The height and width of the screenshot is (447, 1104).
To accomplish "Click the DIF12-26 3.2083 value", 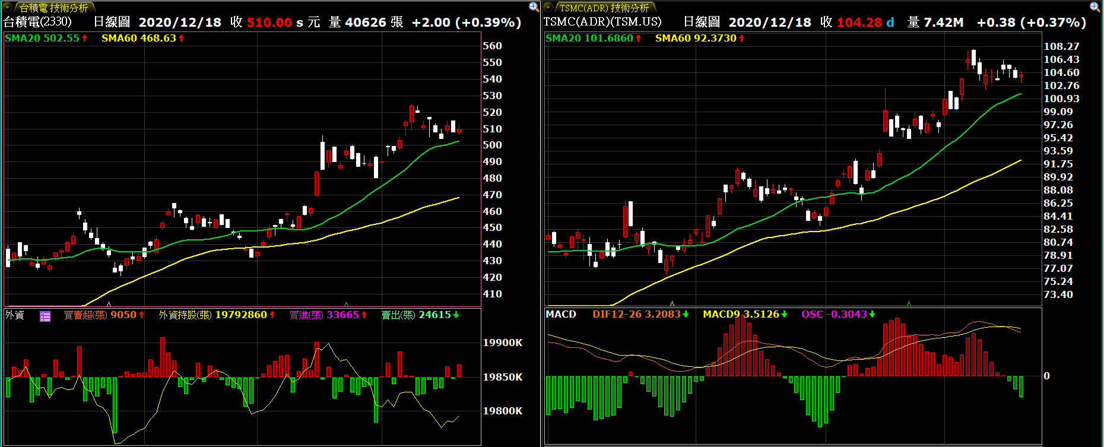I will pos(641,314).
